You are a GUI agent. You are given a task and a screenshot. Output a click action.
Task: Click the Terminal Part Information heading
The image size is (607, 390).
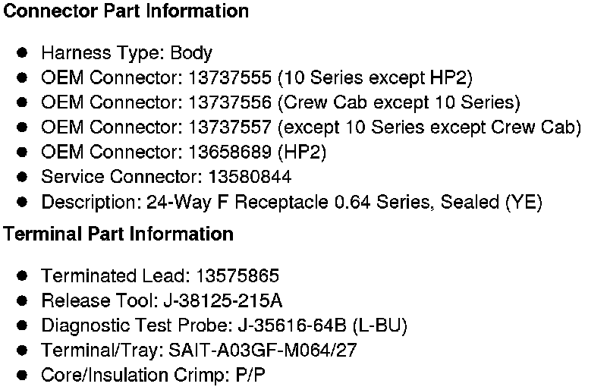tap(118, 234)
